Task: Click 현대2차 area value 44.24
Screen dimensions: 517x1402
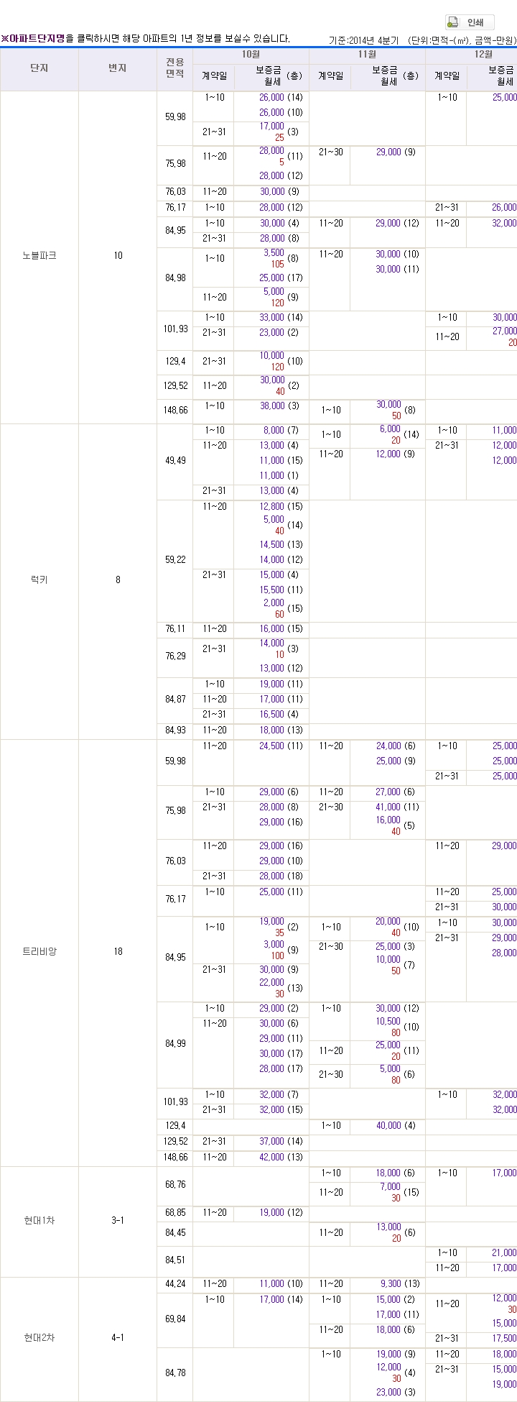Action: click(x=175, y=1284)
